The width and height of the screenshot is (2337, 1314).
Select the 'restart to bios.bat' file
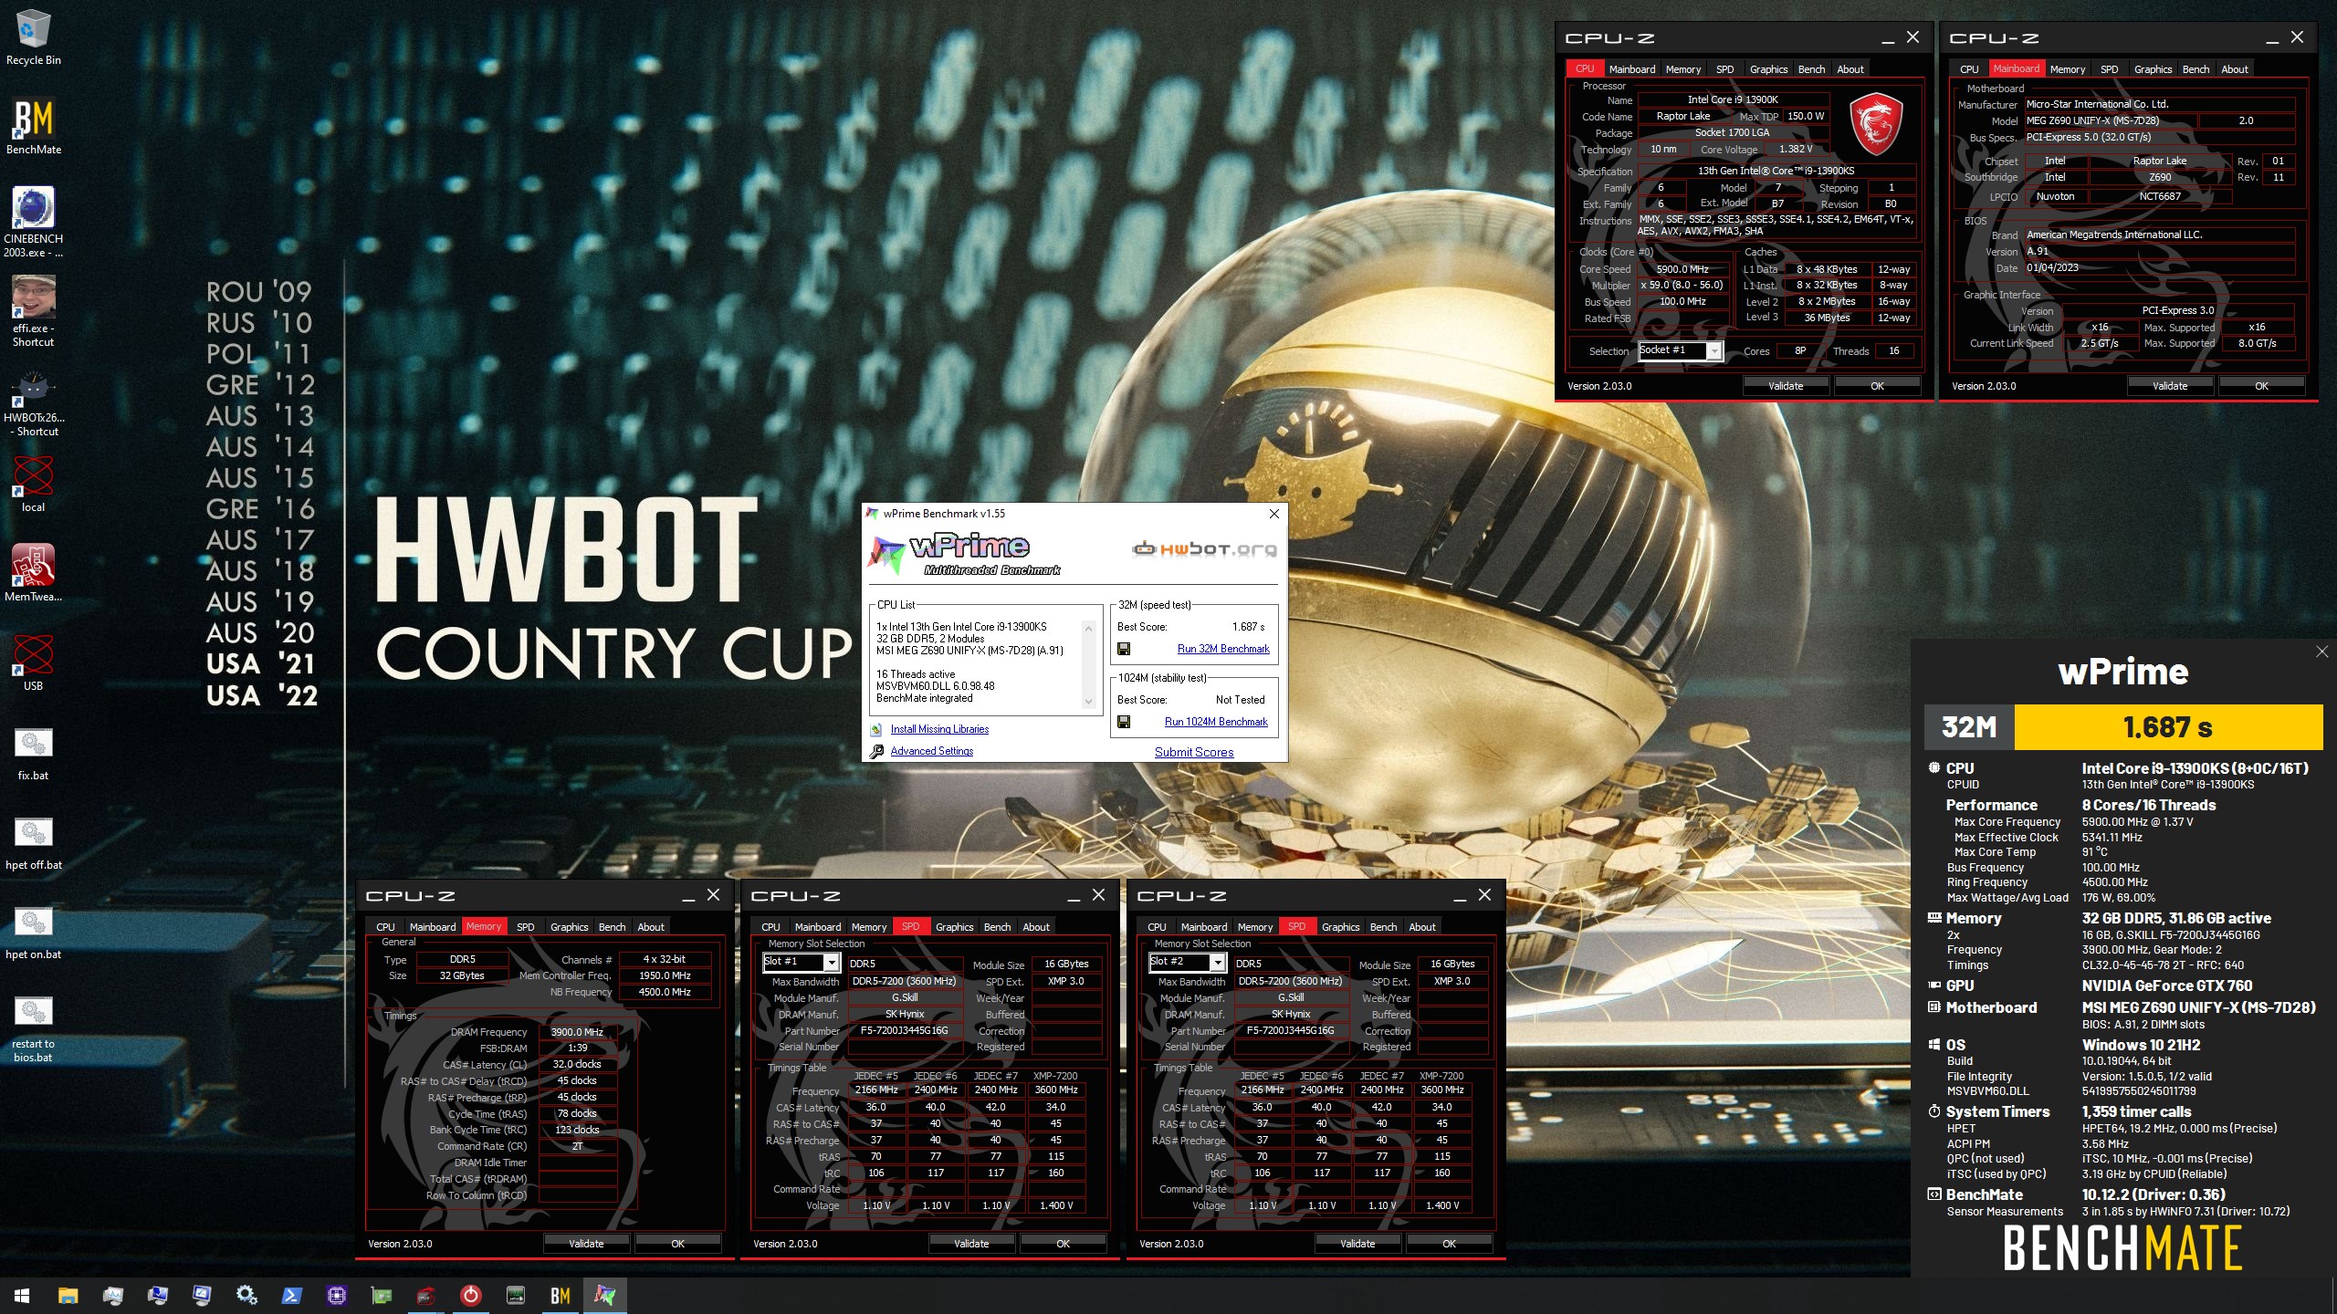click(33, 1028)
